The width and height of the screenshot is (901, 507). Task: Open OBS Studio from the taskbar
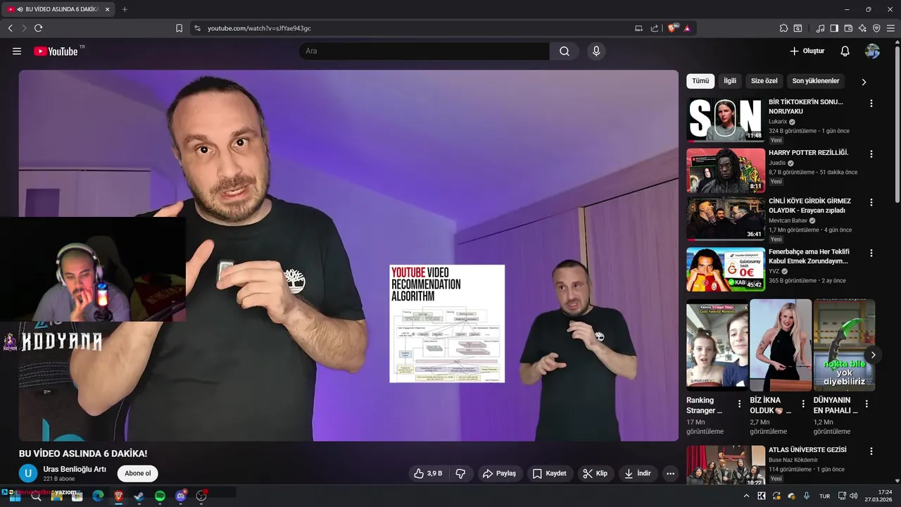pos(201,496)
